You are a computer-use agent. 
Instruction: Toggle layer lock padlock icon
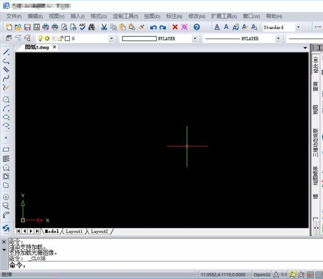(60, 38)
